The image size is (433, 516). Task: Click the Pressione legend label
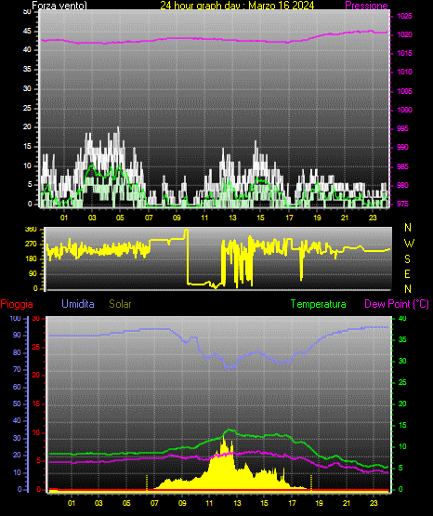click(366, 6)
